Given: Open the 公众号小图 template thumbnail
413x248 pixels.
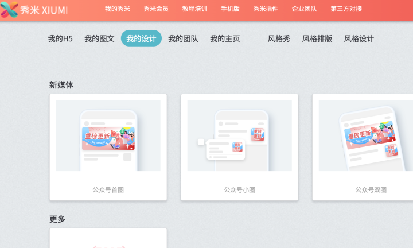Looking at the screenshot, I should coord(239,135).
